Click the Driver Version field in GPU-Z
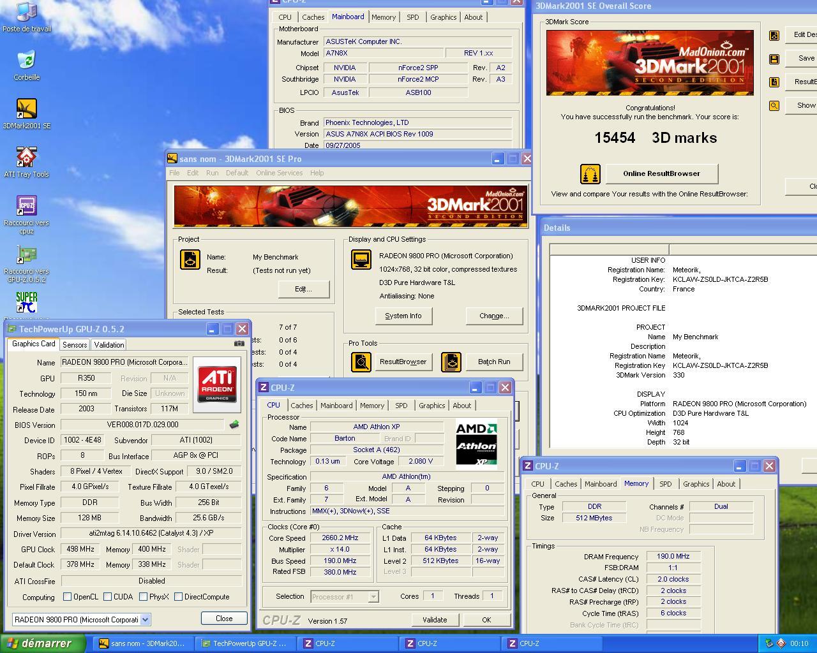This screenshot has height=653, width=817. 151,533
